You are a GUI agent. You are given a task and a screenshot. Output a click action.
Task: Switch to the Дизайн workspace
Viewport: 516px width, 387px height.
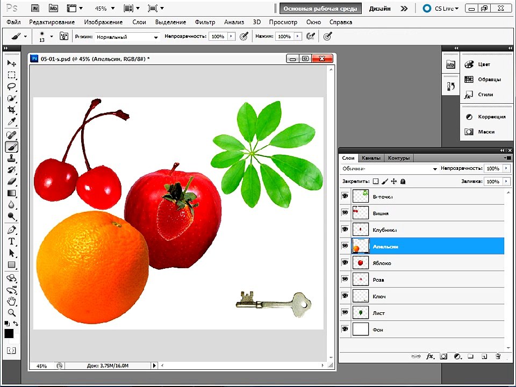380,9
